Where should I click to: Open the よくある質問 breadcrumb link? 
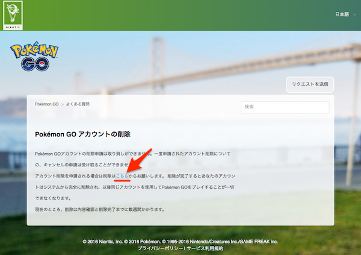pyautogui.click(x=78, y=104)
